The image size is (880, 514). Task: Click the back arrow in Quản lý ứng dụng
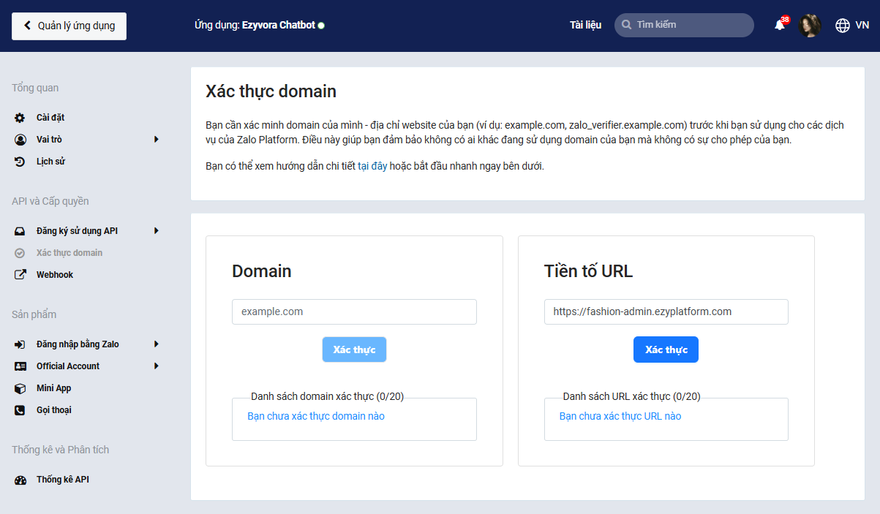[28, 26]
